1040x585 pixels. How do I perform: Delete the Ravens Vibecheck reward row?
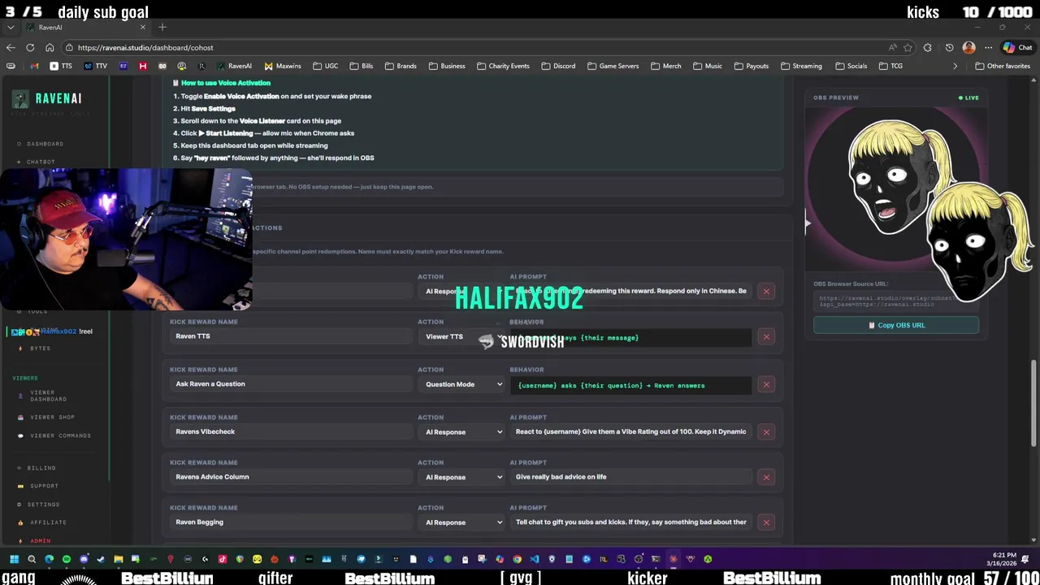point(766,431)
